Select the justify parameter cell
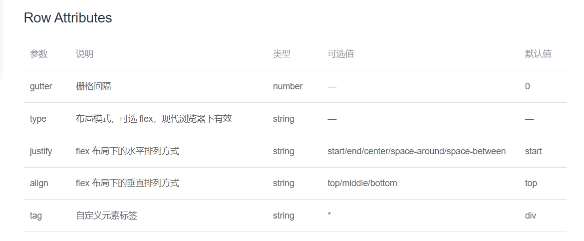584x241 pixels. pos(41,151)
